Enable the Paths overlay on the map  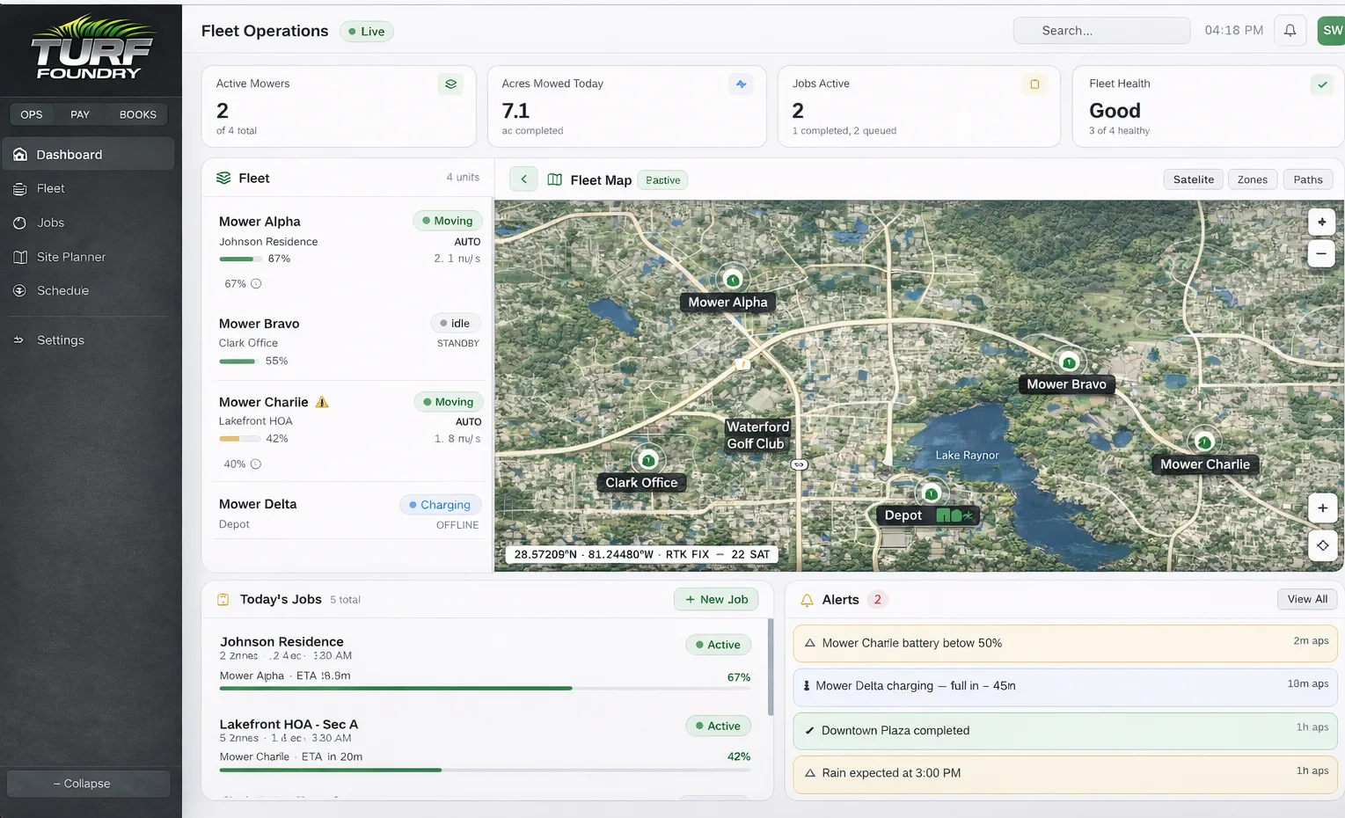pyautogui.click(x=1307, y=179)
